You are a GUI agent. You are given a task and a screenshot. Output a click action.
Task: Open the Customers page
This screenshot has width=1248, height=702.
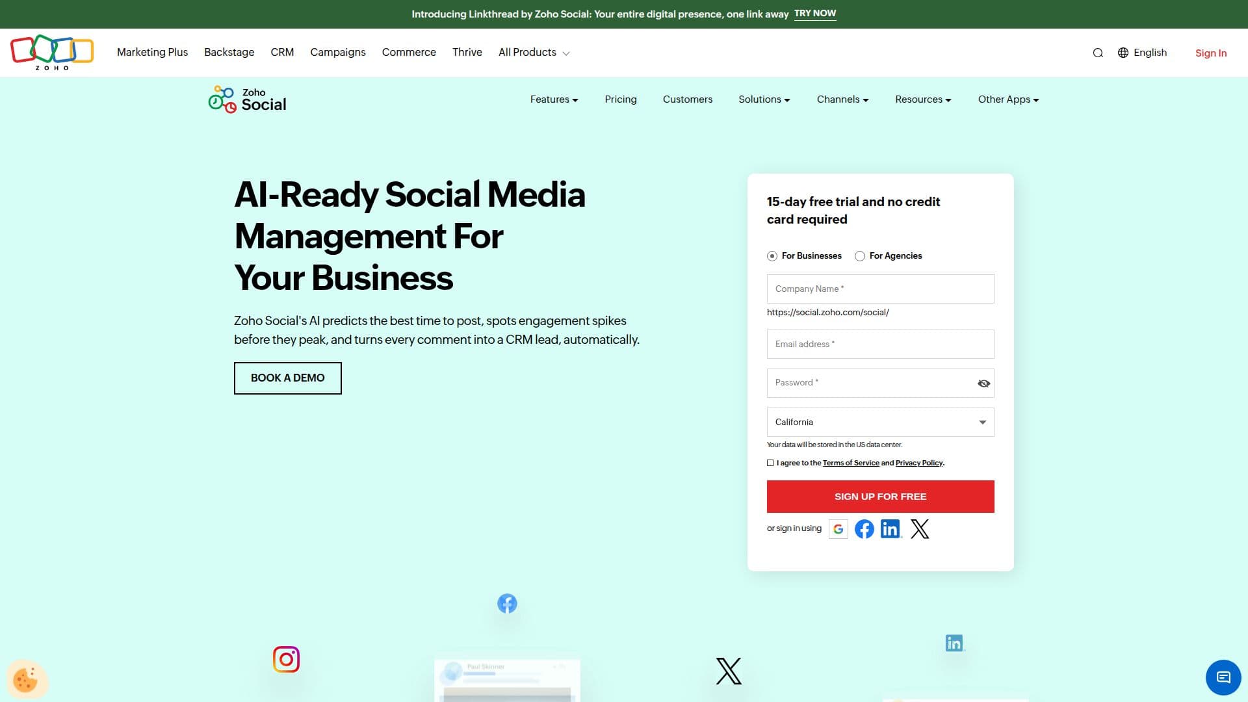[687, 99]
